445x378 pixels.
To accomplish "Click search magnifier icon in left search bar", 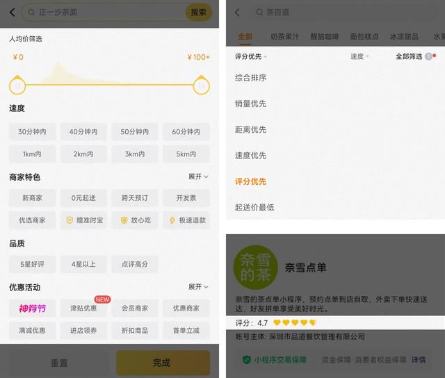I will [31, 13].
